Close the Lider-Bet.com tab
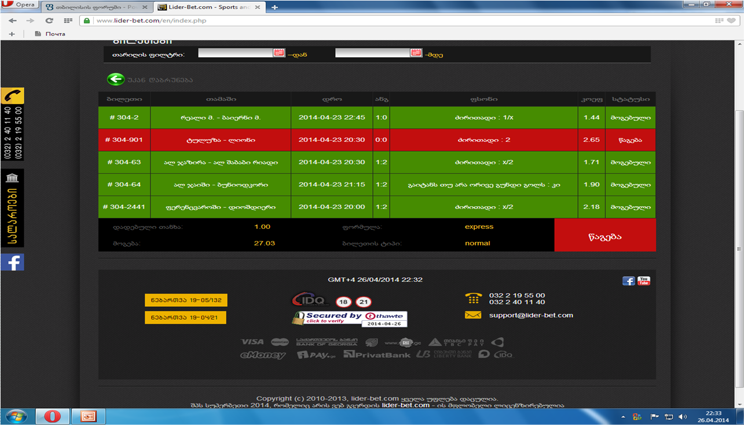The height and width of the screenshot is (425, 744). pyautogui.click(x=257, y=7)
